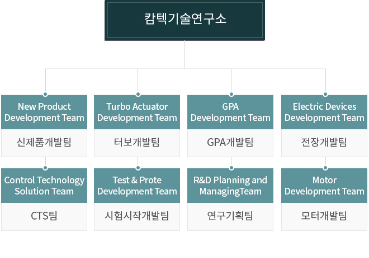Select the Test & Prote Development Team header
The image size is (369, 258).
137,186
